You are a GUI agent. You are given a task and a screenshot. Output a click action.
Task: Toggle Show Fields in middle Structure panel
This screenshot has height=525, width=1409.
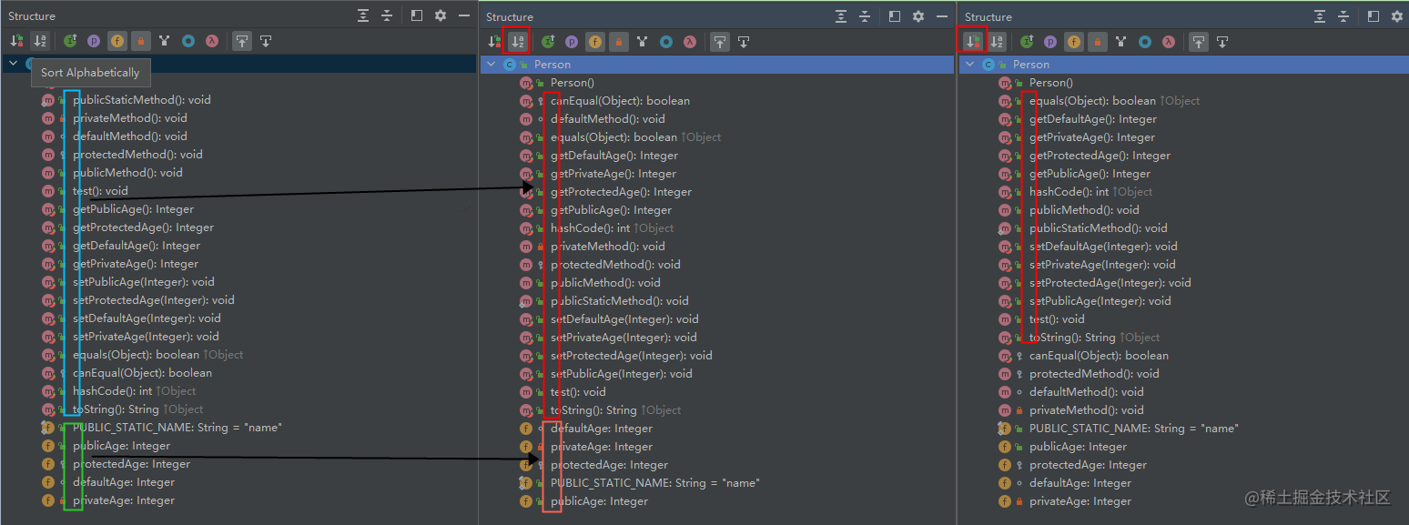(594, 41)
